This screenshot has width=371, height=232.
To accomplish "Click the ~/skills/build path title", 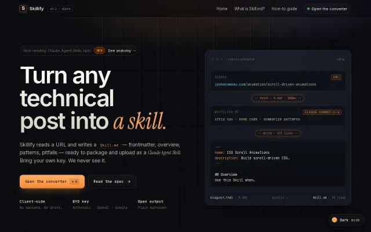I will (x=240, y=59).
